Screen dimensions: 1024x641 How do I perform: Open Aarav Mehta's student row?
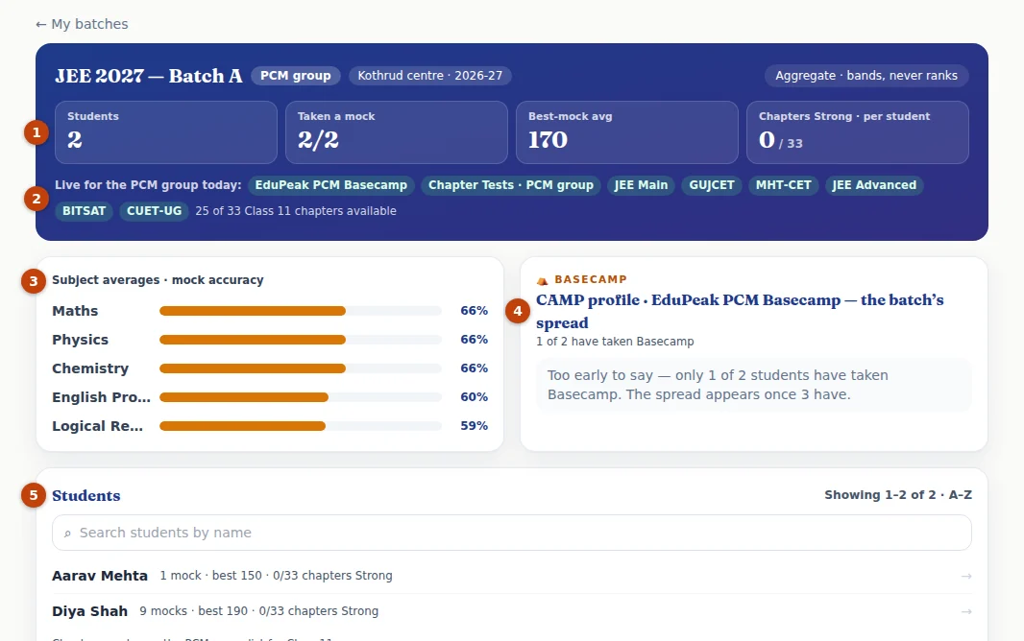click(x=512, y=576)
